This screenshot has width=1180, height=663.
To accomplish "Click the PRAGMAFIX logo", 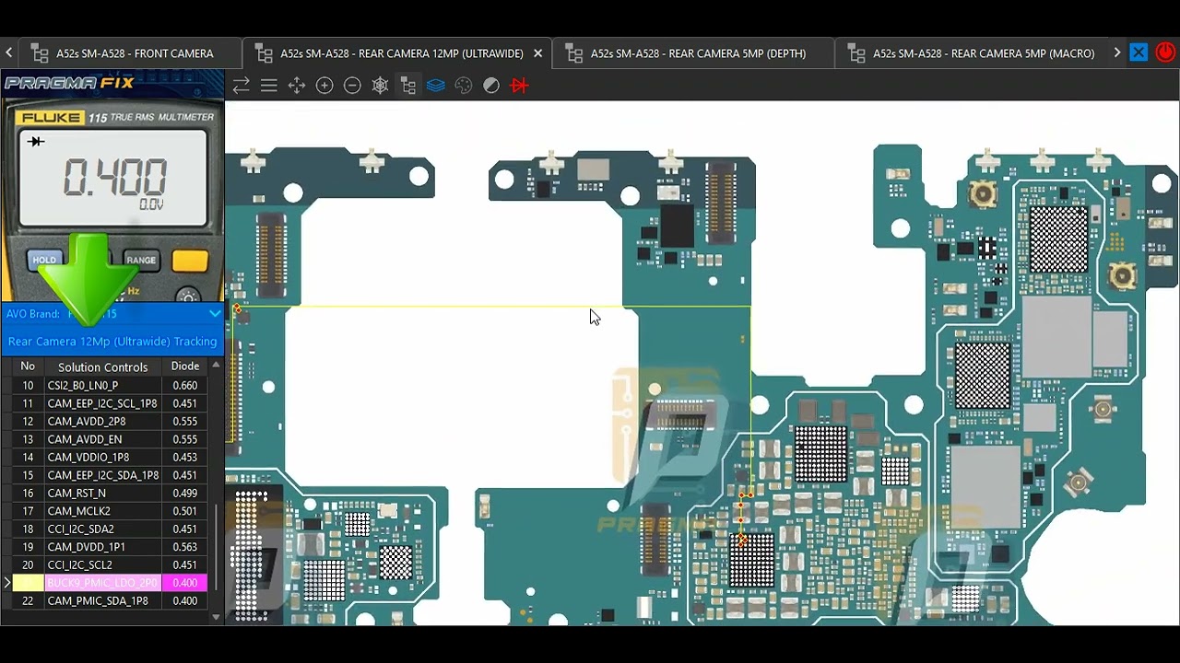I will tap(69, 83).
